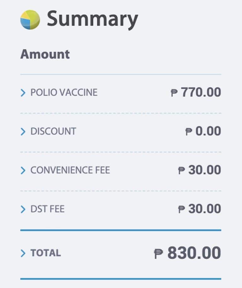
Task: Expand the DST FEE row chevron
Action: pos(23,209)
